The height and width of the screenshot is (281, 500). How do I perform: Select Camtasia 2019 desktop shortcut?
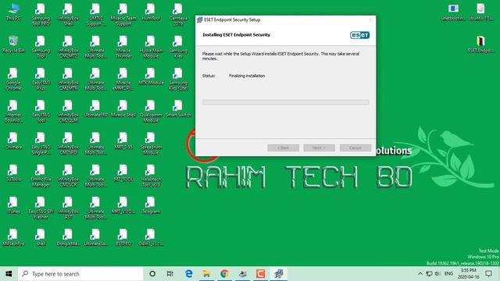click(x=178, y=15)
